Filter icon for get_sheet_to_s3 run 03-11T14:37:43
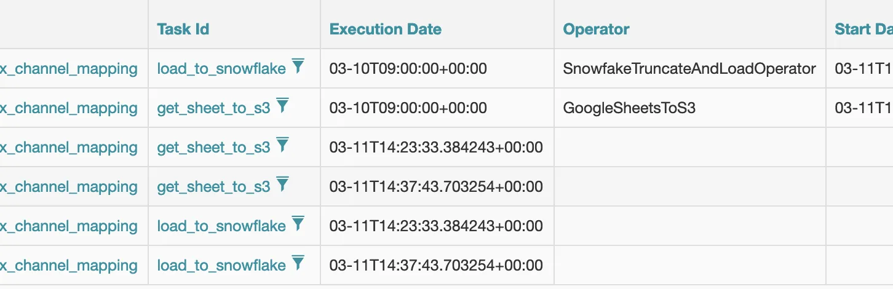Image resolution: width=893 pixels, height=289 pixels. pos(282,184)
